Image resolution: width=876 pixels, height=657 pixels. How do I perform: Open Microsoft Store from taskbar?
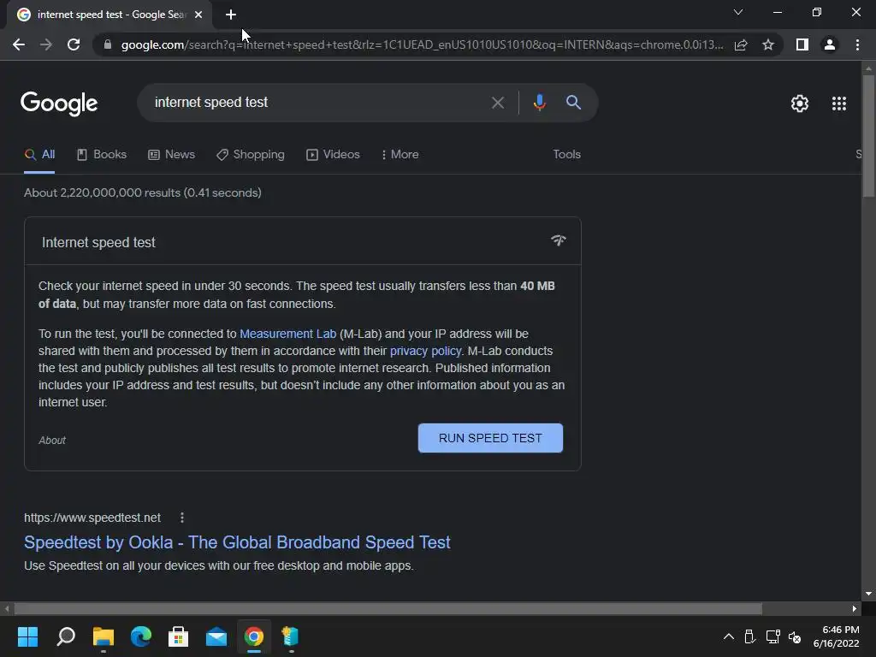pos(178,636)
